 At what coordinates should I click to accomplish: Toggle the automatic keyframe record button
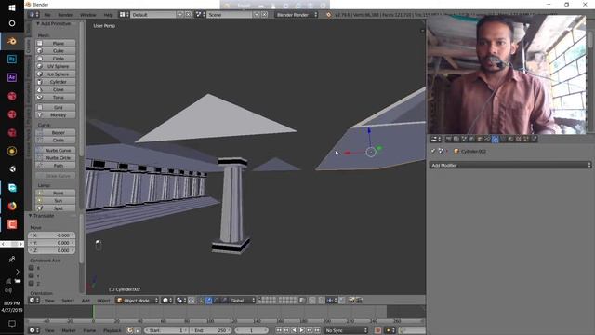[377, 330]
